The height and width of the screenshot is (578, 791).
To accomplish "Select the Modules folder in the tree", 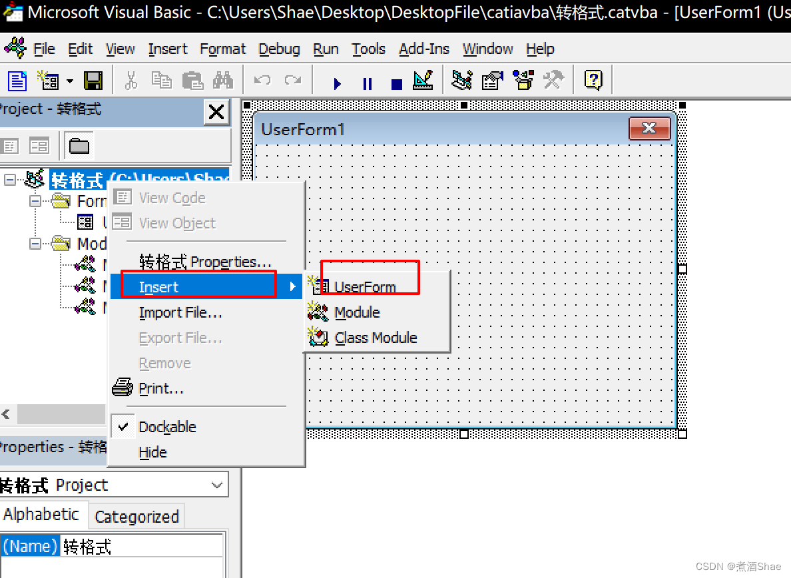I will point(92,244).
